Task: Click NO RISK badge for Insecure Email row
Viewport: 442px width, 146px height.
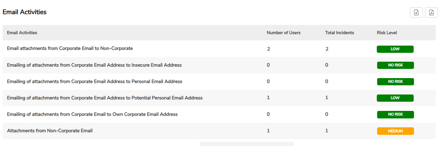Action: click(x=395, y=65)
